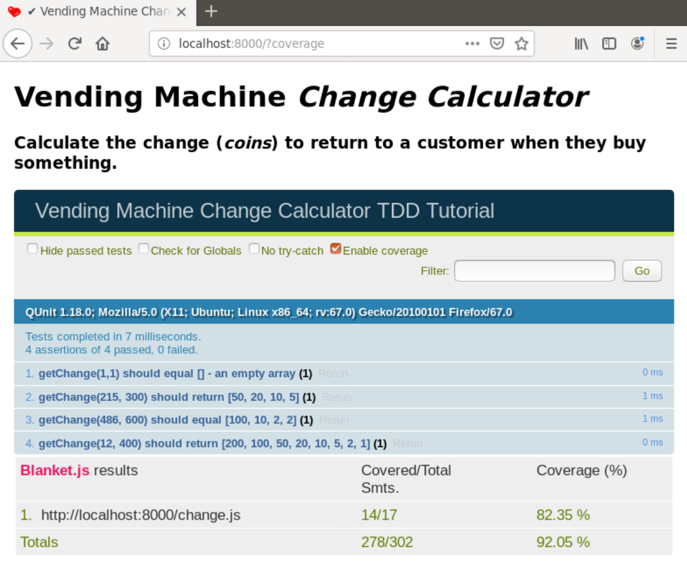Open page actions three-dot menu
This screenshot has width=687, height=562.
click(472, 43)
